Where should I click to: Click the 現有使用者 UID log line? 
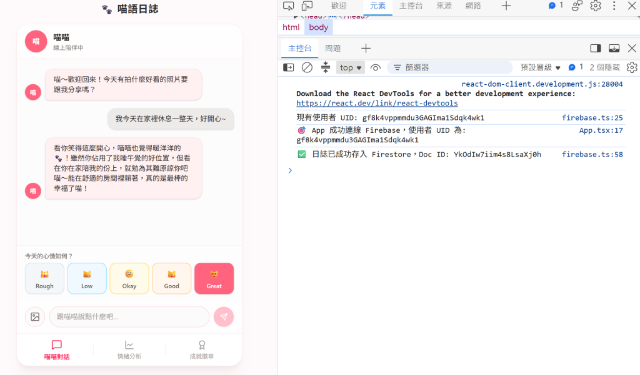click(x=390, y=118)
